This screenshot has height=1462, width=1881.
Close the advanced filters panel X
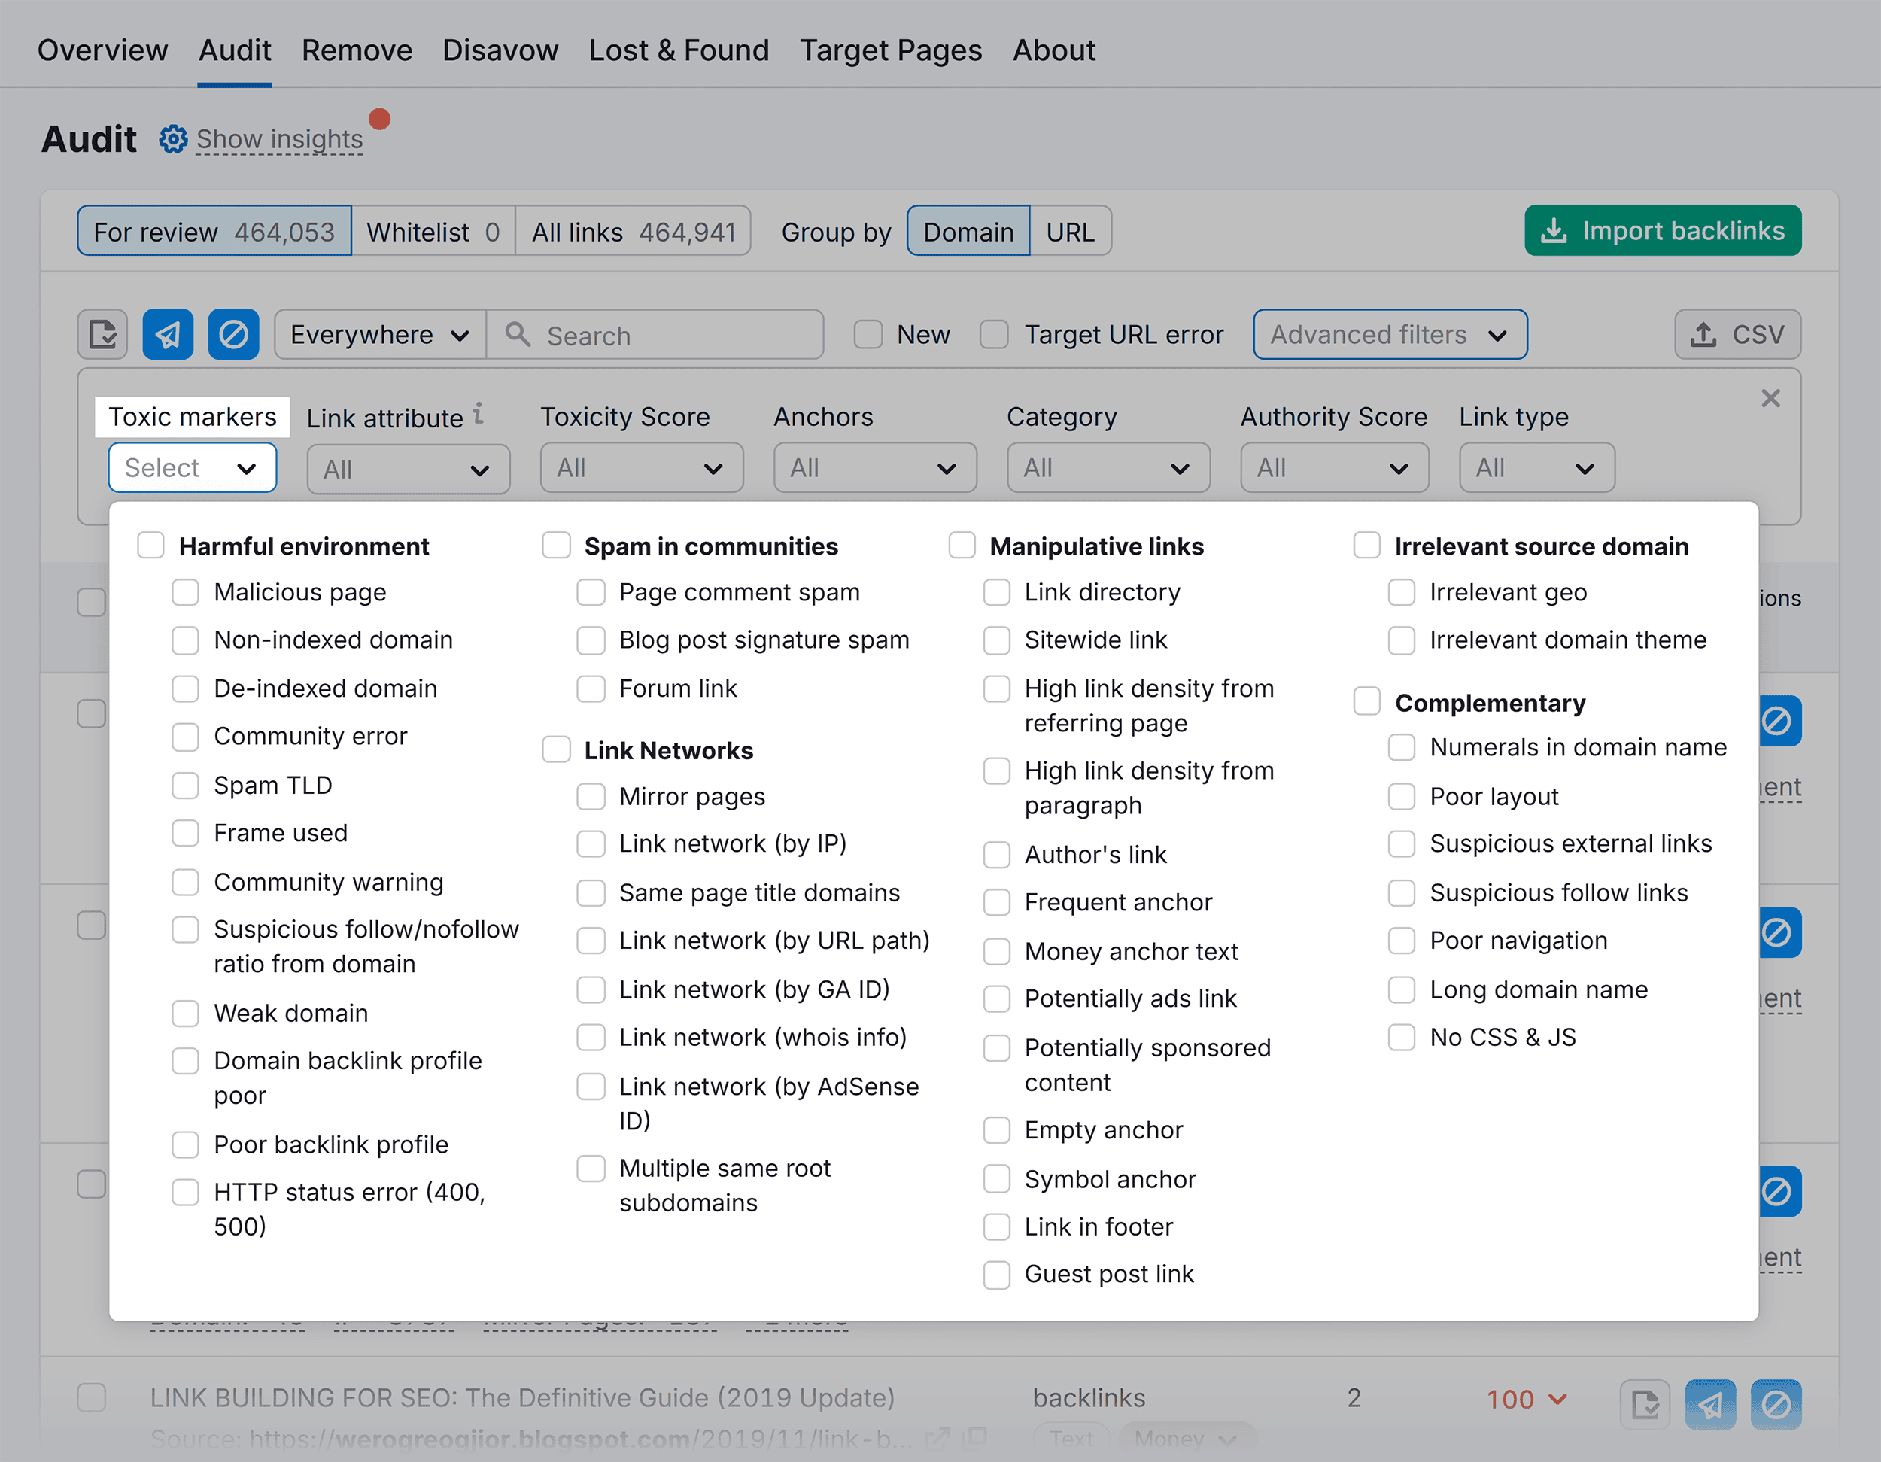coord(1770,398)
